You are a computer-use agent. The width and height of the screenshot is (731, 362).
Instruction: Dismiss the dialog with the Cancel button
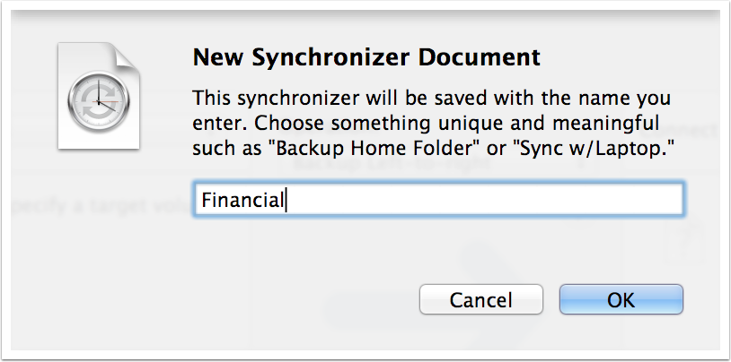click(x=480, y=300)
